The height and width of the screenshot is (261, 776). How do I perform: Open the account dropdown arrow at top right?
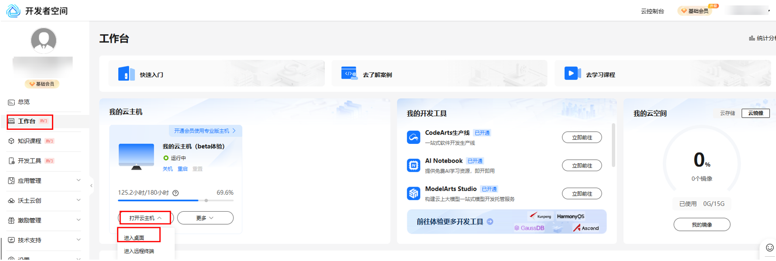click(769, 11)
